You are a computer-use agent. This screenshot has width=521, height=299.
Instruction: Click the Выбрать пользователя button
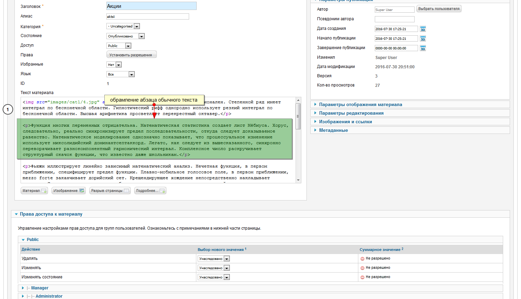click(x=439, y=9)
